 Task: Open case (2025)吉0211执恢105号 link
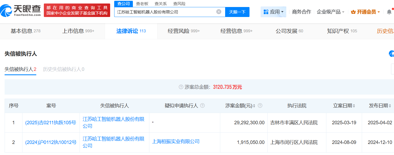point(51,123)
